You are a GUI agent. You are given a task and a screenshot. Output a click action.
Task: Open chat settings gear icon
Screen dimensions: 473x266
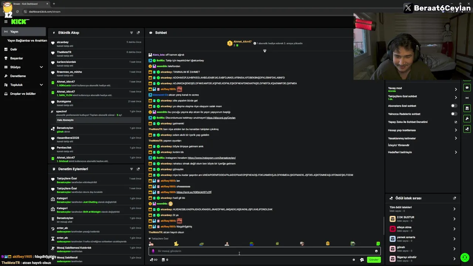point(354,260)
